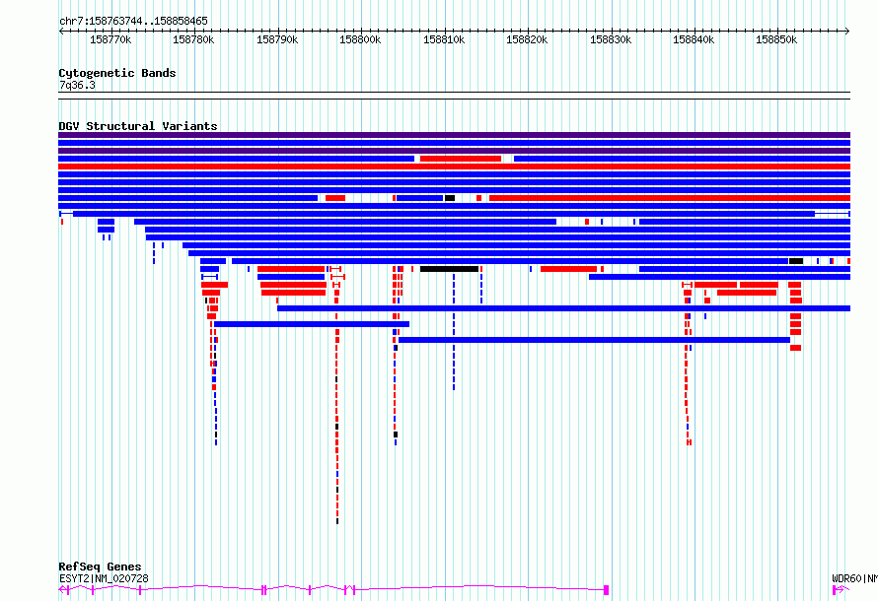Image resolution: width=878 pixels, height=601 pixels.
Task: Pick the 158840k ruler label
Action: pos(694,39)
